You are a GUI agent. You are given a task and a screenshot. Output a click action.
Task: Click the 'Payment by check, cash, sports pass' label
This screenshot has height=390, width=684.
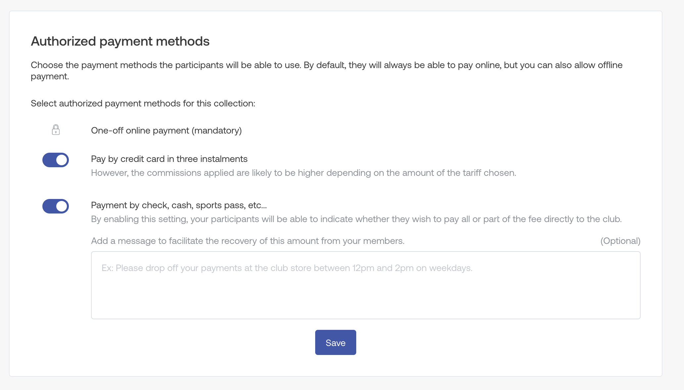(x=179, y=205)
